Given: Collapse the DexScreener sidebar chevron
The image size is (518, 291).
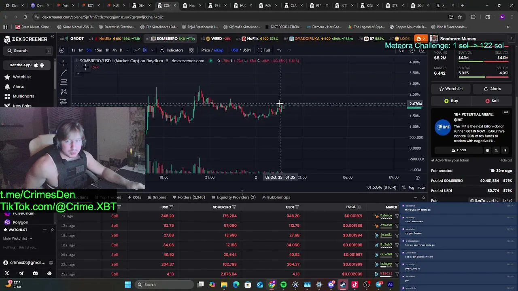Looking at the screenshot, I should (x=52, y=37).
